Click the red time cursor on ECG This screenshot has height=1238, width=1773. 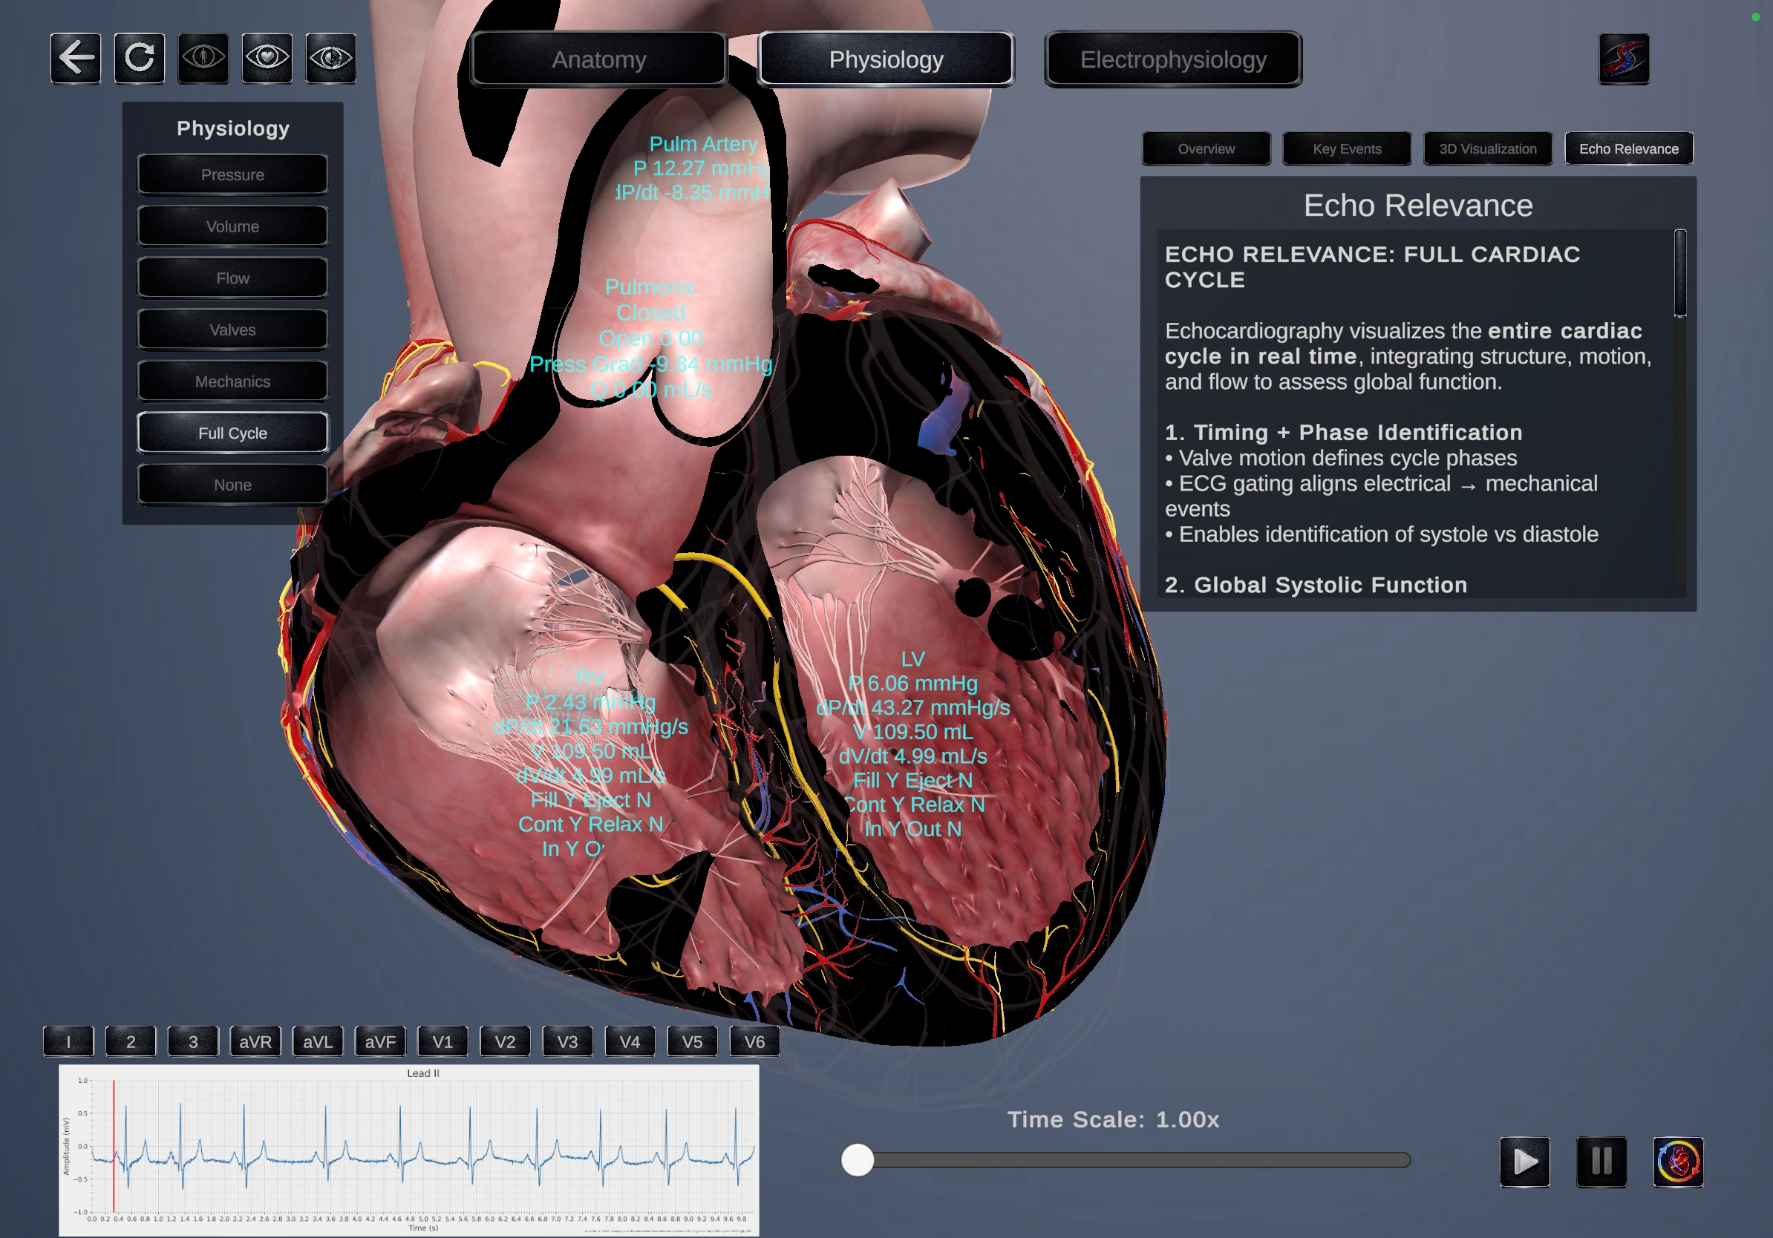point(114,1145)
